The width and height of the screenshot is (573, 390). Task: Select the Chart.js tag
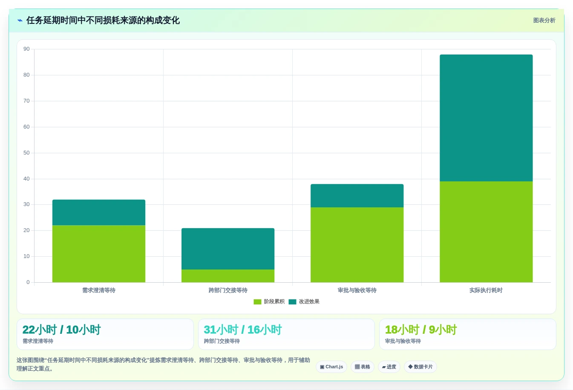point(331,367)
